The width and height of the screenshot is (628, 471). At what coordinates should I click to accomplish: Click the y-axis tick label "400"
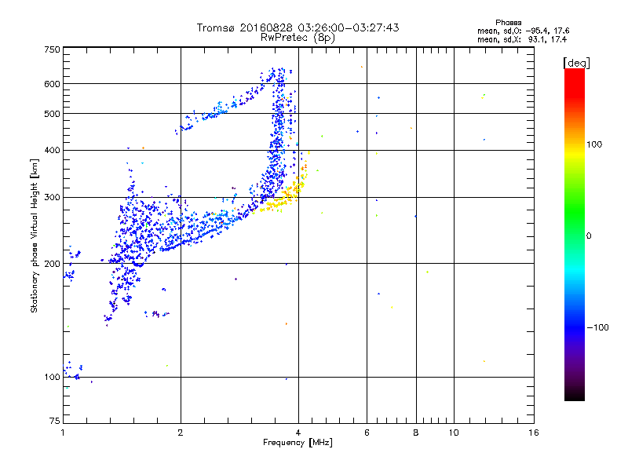(x=52, y=150)
